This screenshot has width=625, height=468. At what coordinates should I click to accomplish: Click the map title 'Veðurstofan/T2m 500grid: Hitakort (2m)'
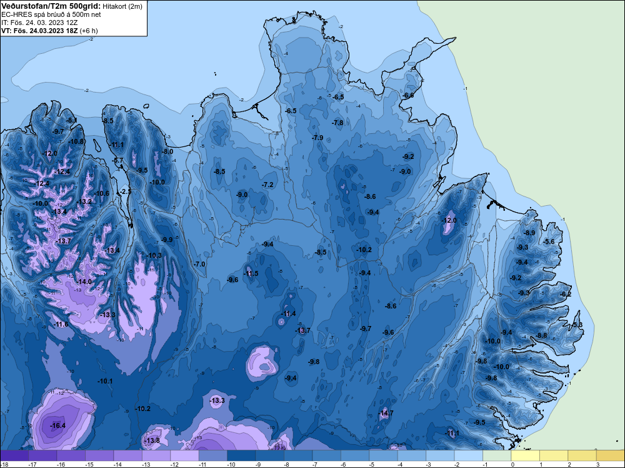point(72,6)
